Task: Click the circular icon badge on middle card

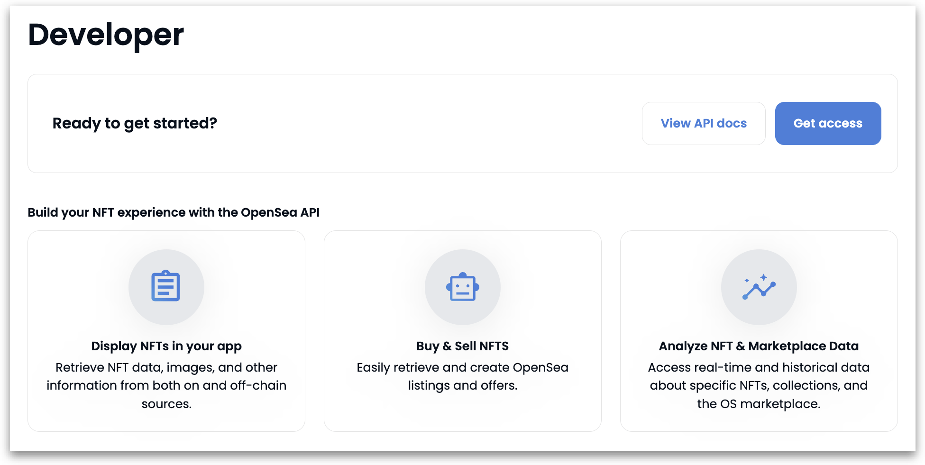Action: point(462,287)
